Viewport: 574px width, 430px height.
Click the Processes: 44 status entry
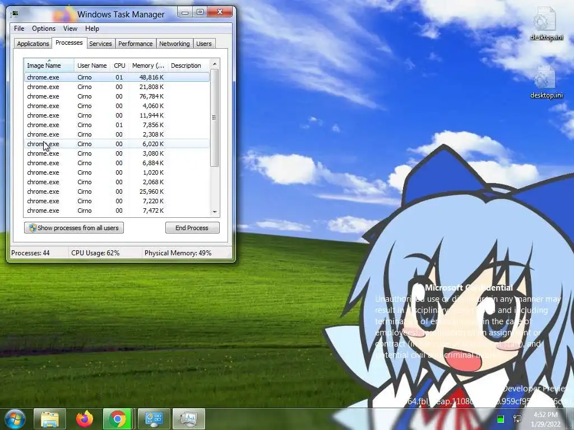[30, 253]
